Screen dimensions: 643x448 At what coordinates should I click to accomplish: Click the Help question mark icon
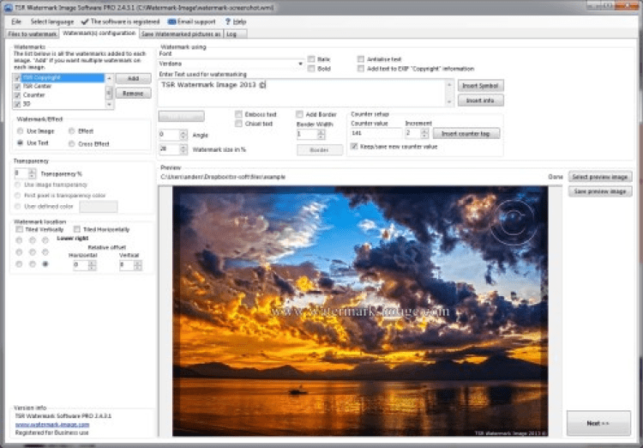coord(228,21)
